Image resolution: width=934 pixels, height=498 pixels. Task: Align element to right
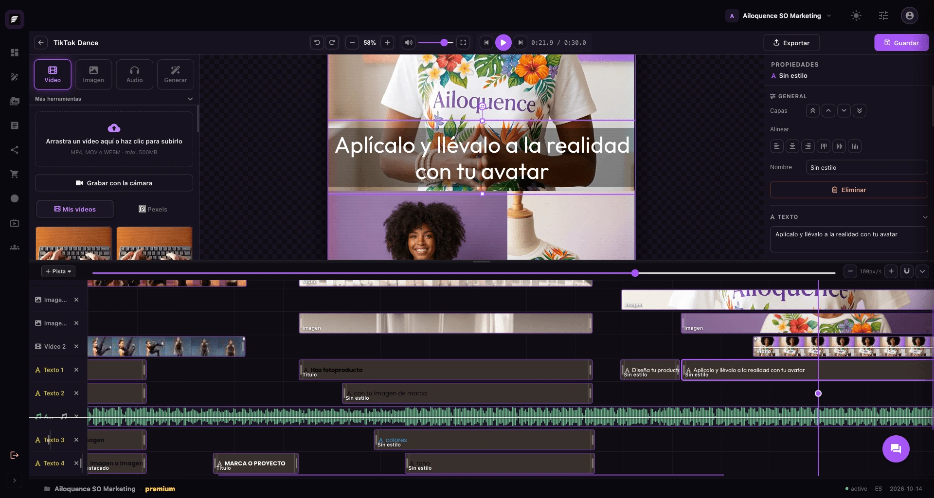pyautogui.click(x=808, y=146)
